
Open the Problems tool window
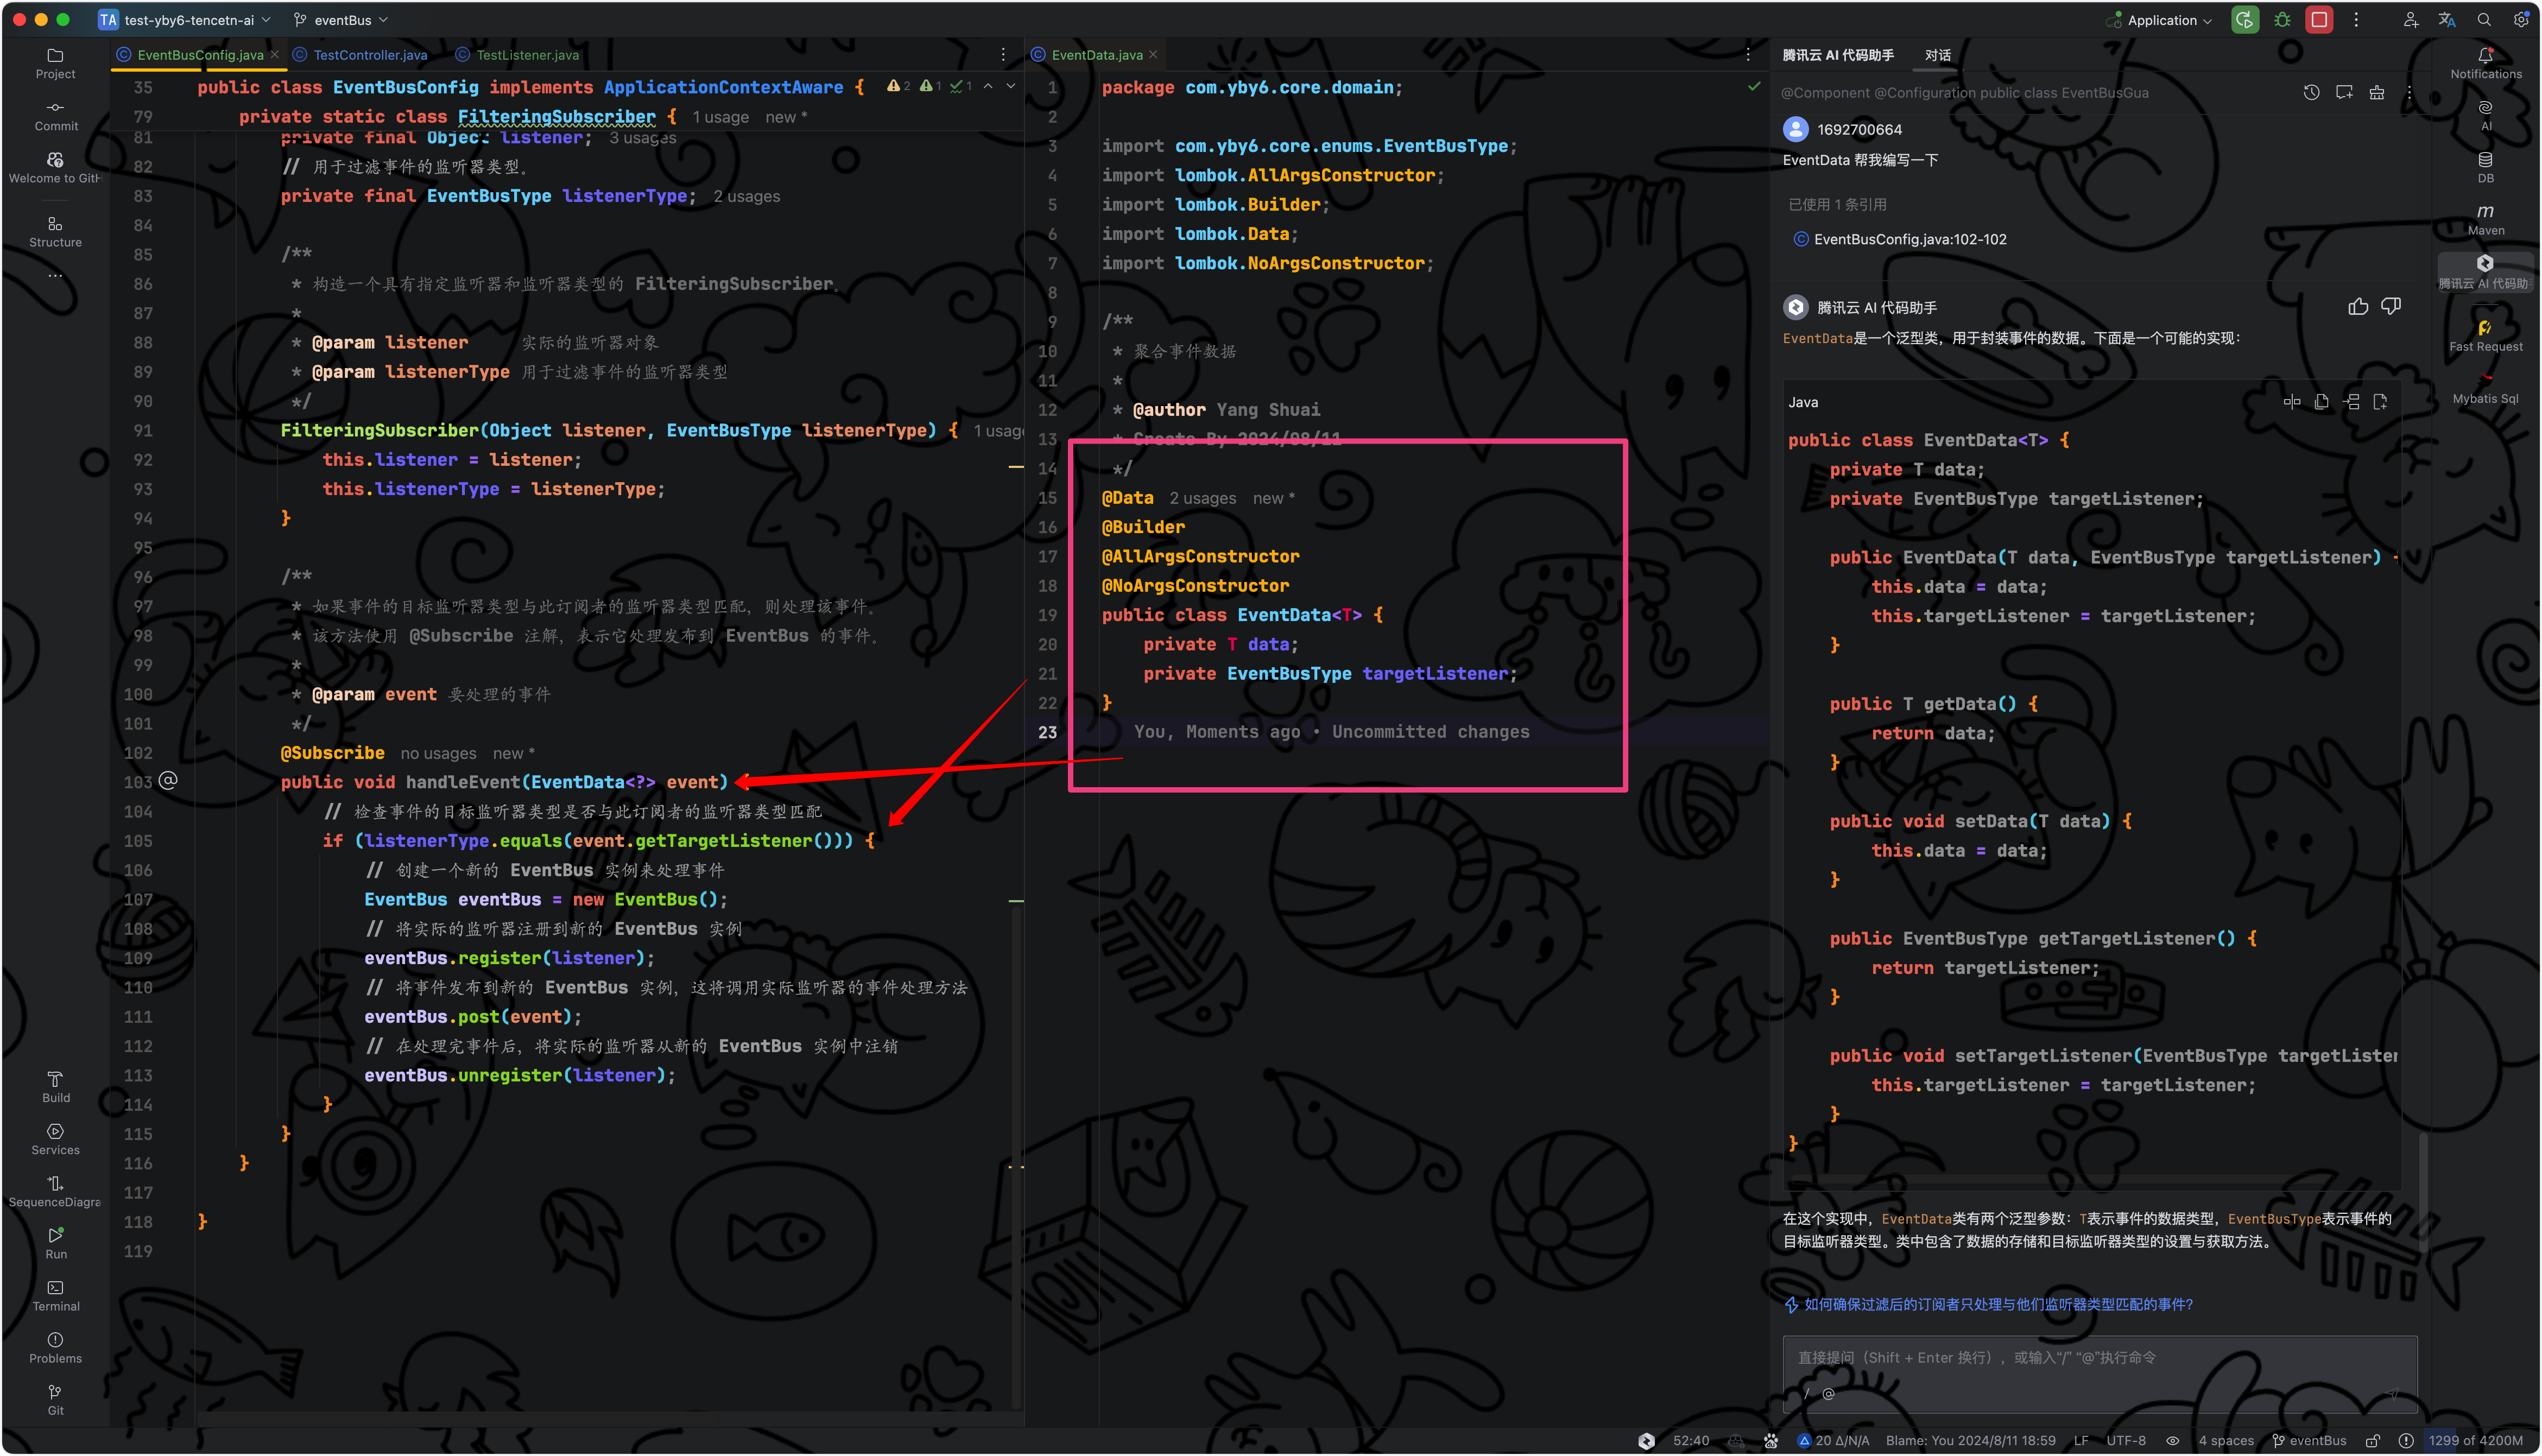click(55, 1347)
